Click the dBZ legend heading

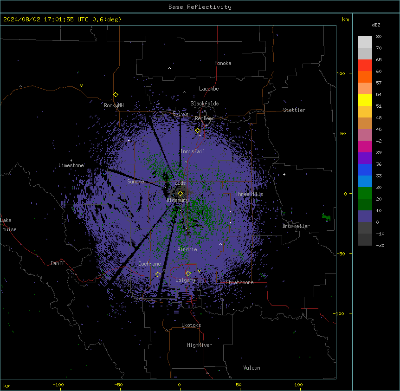(x=376, y=25)
